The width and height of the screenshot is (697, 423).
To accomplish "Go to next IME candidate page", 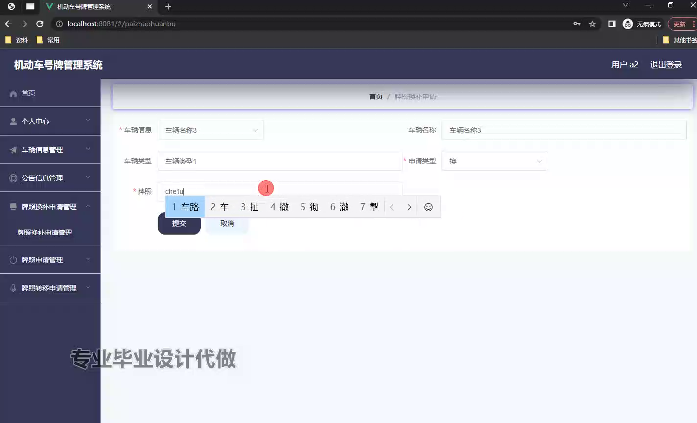I will [409, 207].
